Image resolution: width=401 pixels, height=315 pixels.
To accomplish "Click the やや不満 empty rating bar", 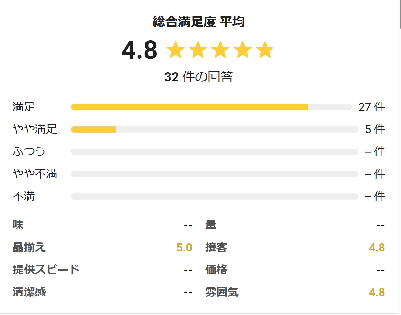I will [215, 174].
